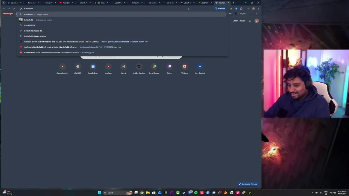Expand the Chrome tab search dropdown

click(x=4, y=3)
